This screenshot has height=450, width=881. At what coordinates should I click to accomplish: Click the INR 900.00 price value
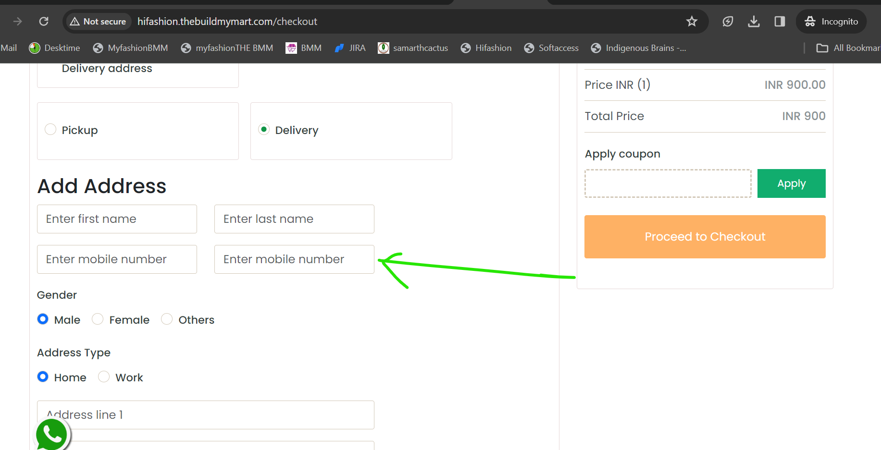click(795, 85)
